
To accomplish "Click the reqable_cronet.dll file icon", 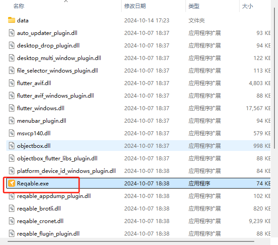I will coord(12,221).
